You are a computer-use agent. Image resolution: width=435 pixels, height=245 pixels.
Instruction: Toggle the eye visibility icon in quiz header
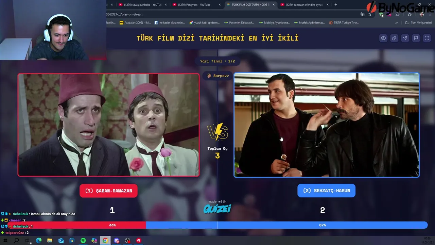coord(383,38)
